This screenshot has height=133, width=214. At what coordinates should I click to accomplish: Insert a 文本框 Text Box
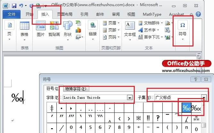click(x=130, y=31)
